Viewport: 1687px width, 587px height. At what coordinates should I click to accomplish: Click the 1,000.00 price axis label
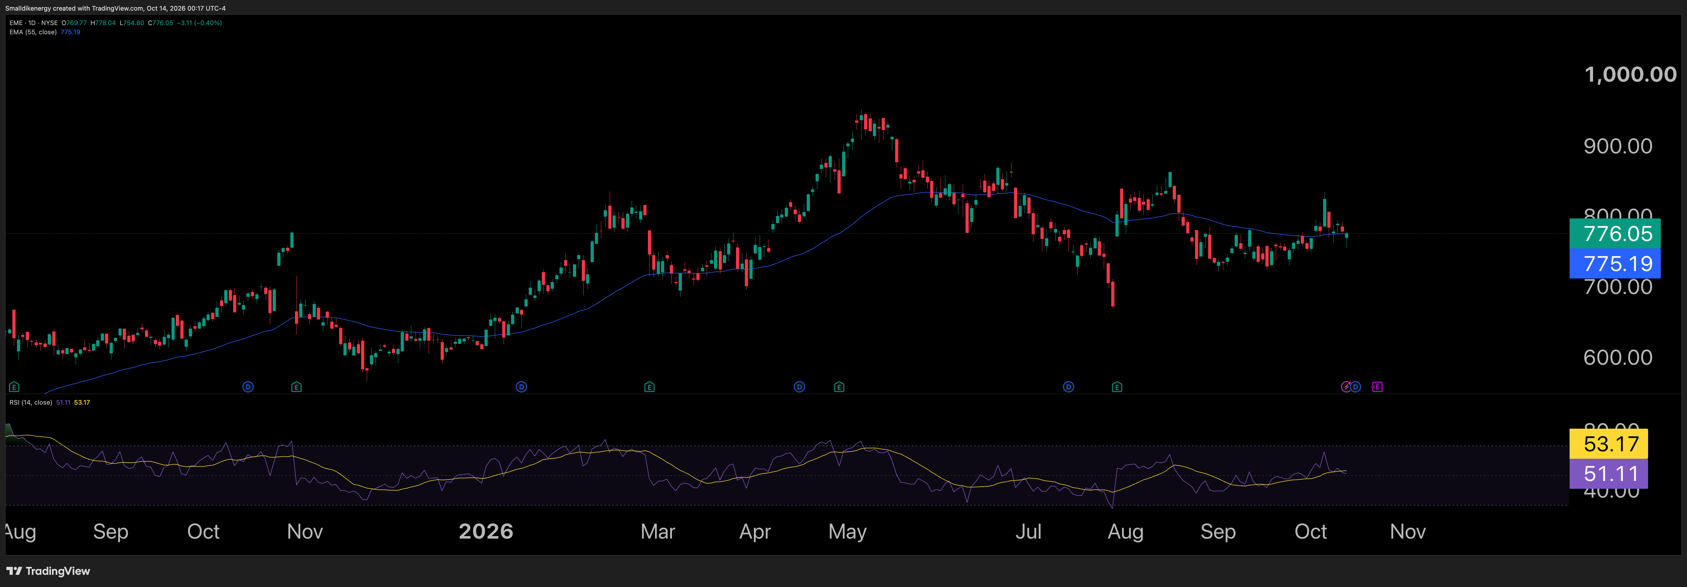1631,75
